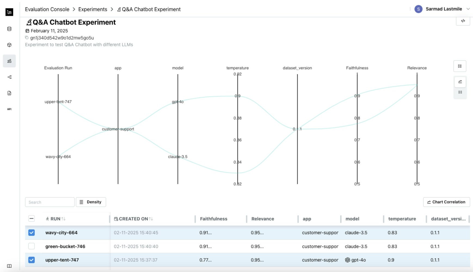
Task: Click the Chart Correlation button
Action: pos(446,202)
